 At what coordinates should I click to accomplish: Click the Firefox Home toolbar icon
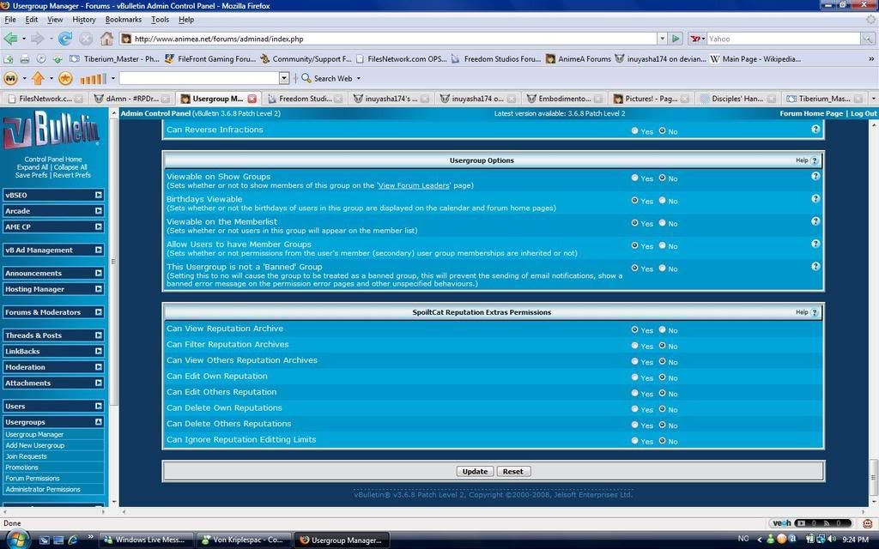(x=106, y=39)
